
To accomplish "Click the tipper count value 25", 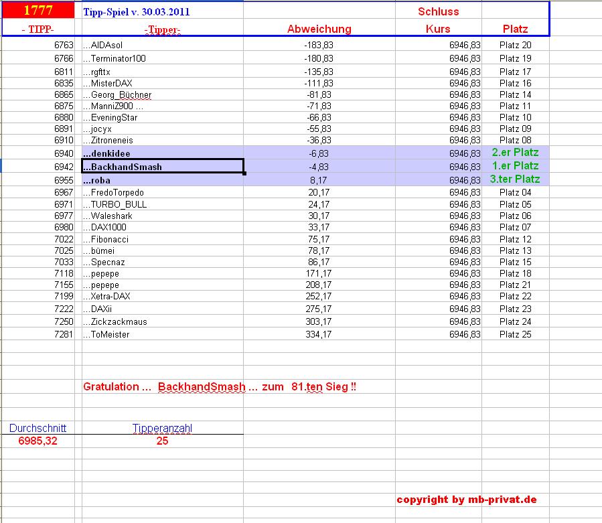I will (163, 441).
